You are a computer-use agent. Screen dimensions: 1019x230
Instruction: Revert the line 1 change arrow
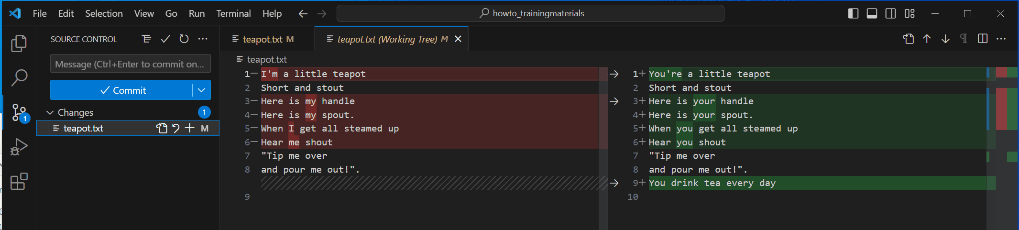(614, 74)
